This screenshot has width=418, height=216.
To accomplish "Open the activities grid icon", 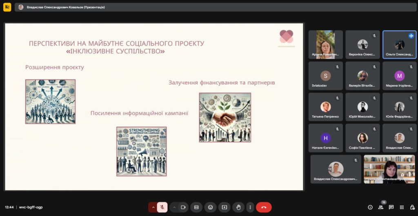I will coord(402,207).
